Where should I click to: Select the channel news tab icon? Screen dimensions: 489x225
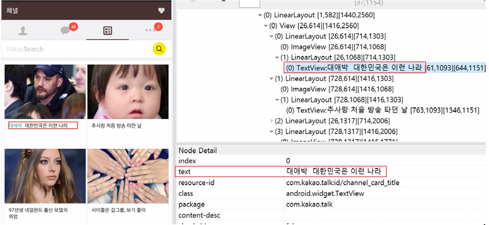[x=108, y=31]
